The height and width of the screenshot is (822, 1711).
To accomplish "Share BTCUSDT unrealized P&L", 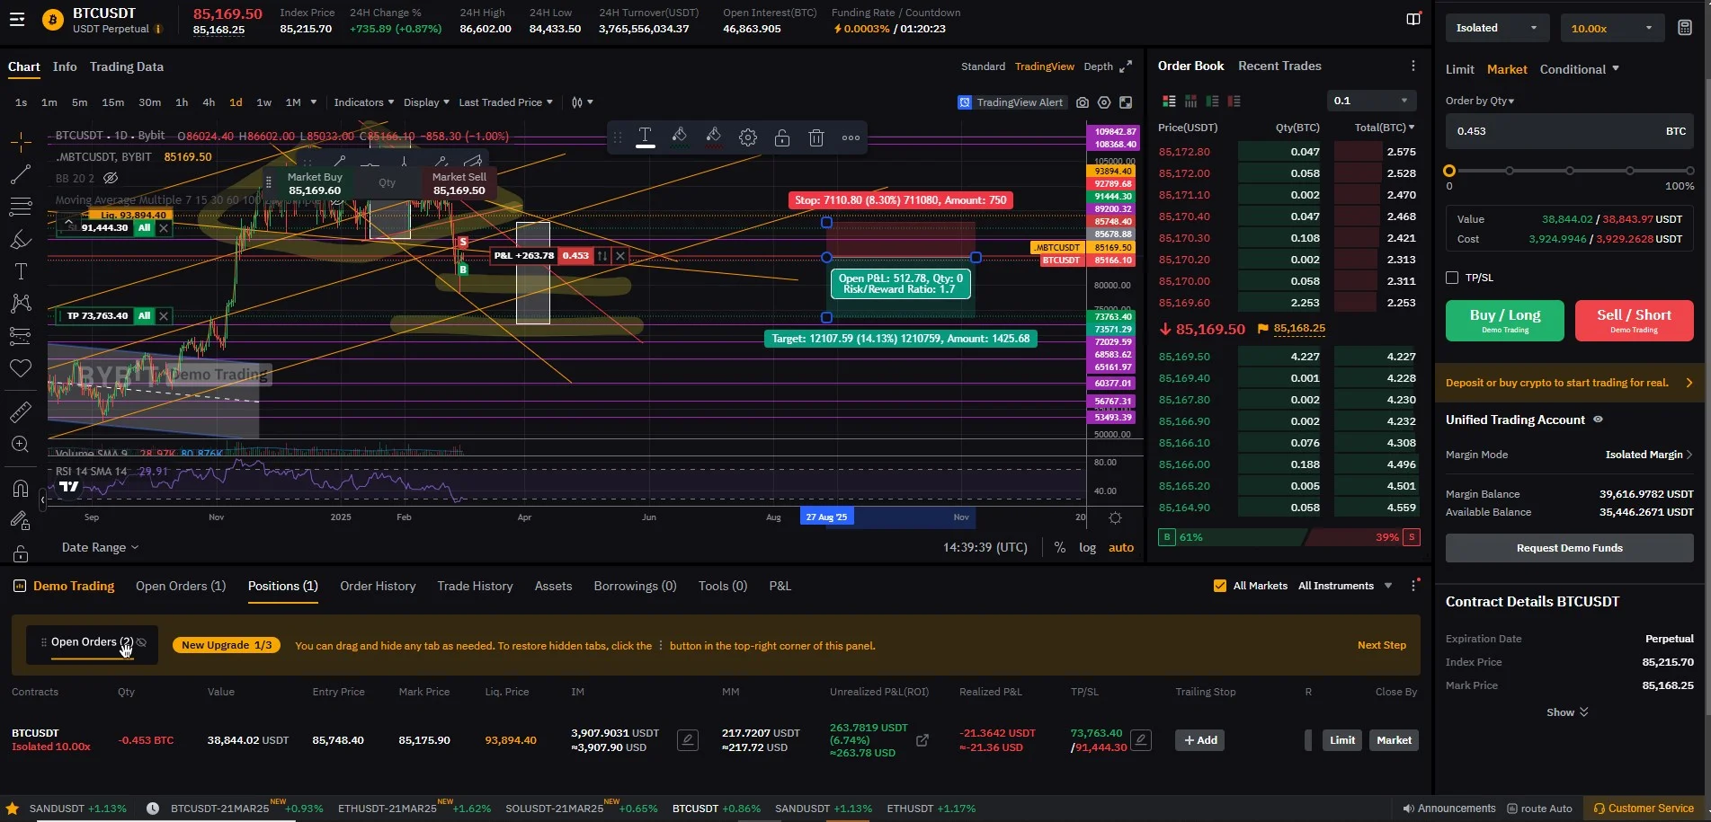I will (x=922, y=740).
